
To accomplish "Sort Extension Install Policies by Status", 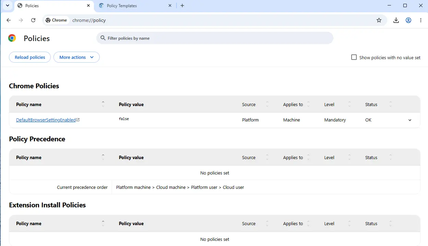I will (391, 223).
